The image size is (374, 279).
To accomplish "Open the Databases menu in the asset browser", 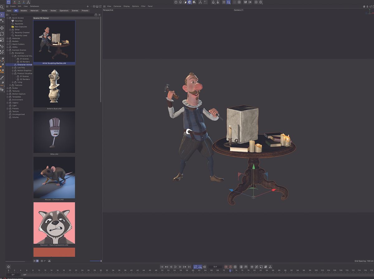I will [34, 6].
